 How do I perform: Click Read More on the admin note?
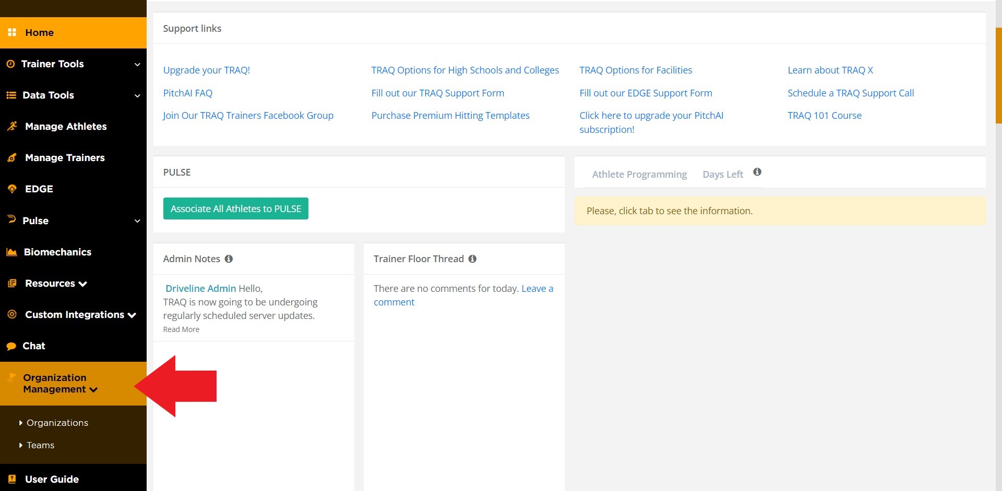pyautogui.click(x=181, y=329)
